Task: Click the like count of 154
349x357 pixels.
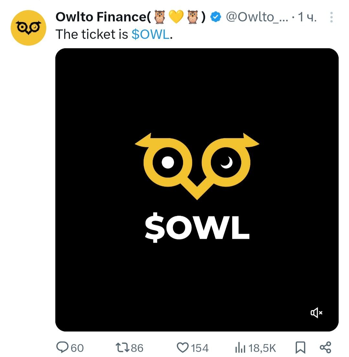Action: (x=200, y=348)
